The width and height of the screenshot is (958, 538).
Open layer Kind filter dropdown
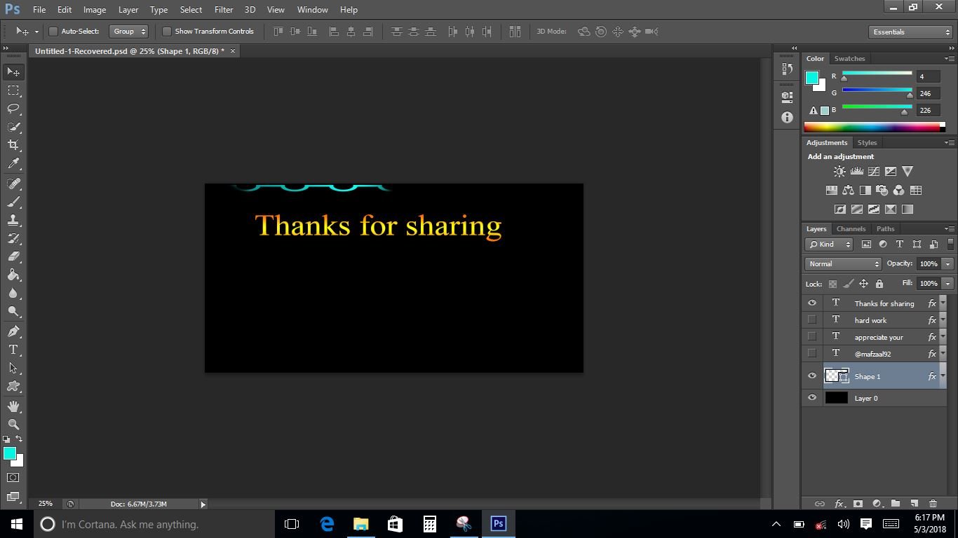[829, 244]
